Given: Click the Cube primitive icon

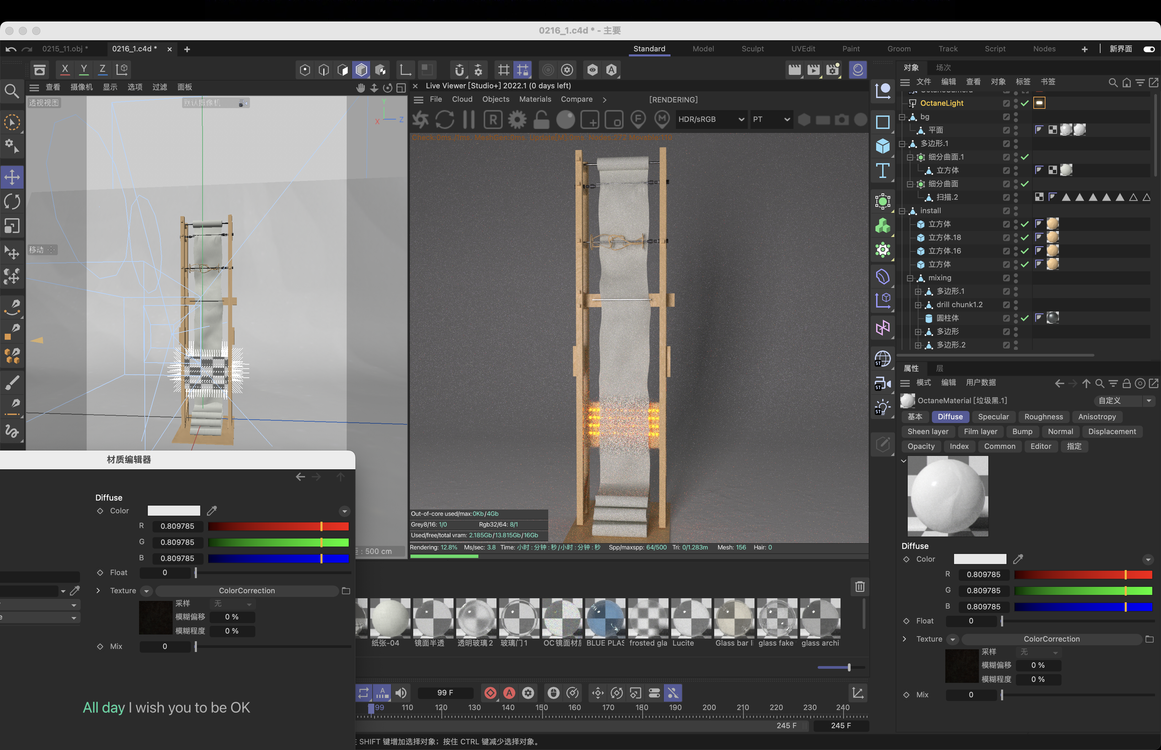Looking at the screenshot, I should pos(882,146).
